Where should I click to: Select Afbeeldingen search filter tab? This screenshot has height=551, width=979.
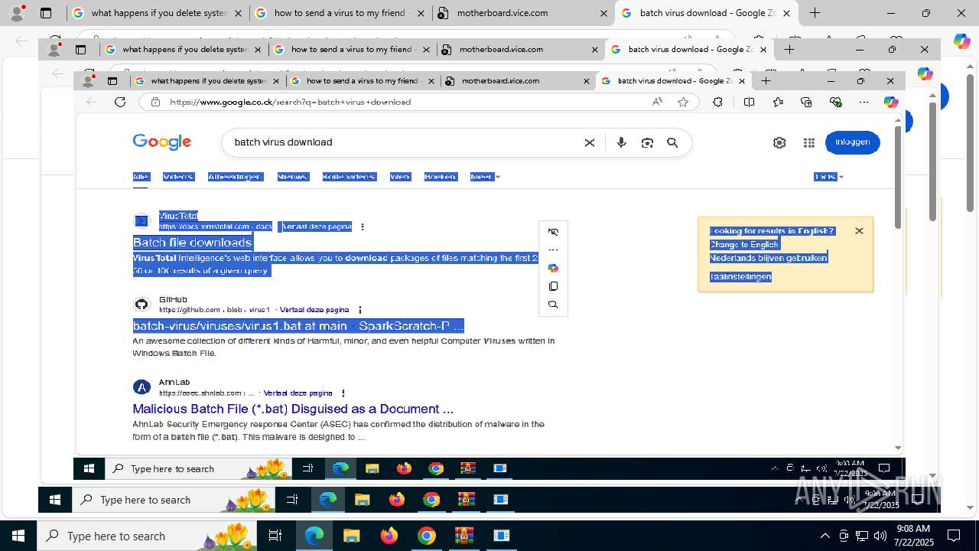tap(235, 177)
